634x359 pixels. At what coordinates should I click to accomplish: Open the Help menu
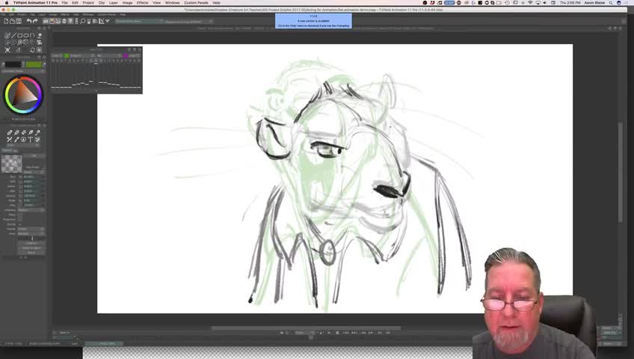point(216,2)
